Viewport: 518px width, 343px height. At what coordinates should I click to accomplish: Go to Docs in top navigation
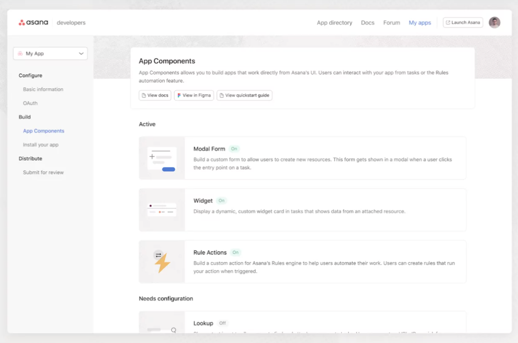[x=368, y=22]
